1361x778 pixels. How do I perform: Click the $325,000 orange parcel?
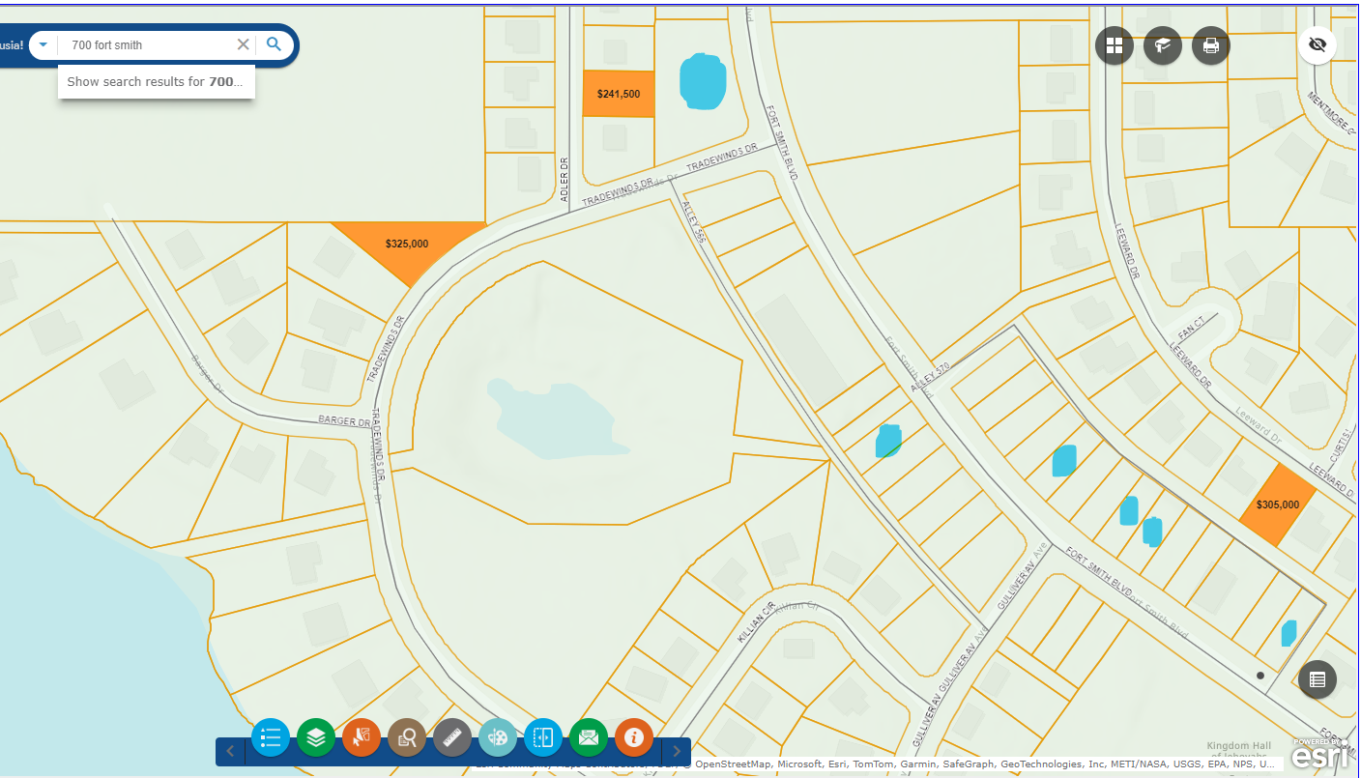(409, 245)
